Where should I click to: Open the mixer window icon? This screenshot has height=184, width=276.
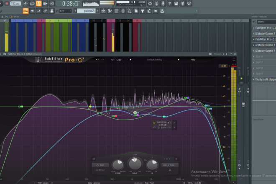coord(123,11)
